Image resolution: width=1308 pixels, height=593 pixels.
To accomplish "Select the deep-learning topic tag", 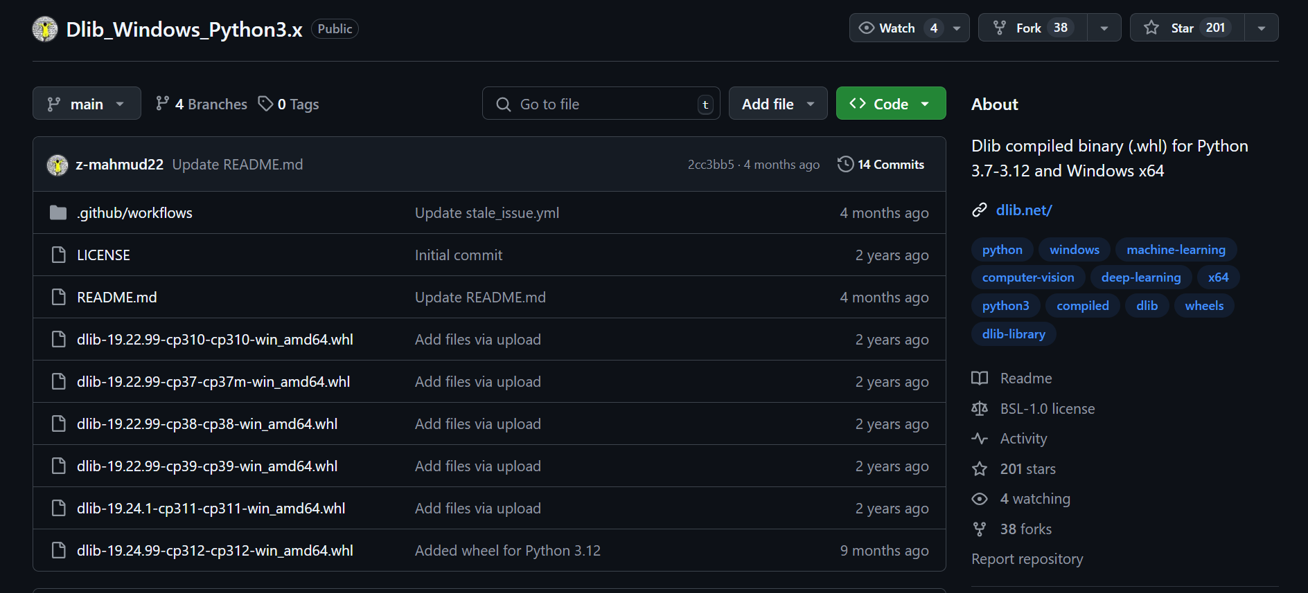I will click(1141, 277).
